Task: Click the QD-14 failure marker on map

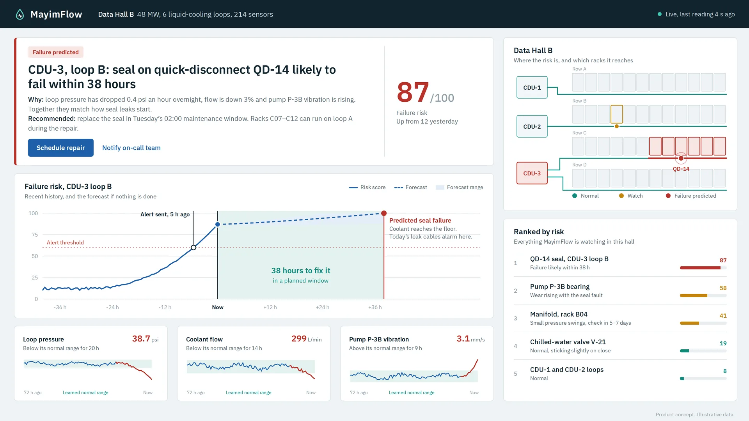Action: pyautogui.click(x=681, y=158)
